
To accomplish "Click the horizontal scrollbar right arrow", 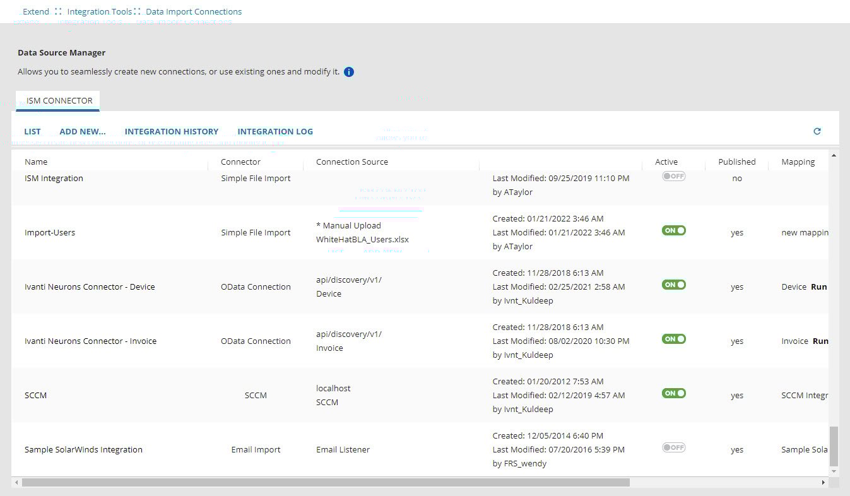I will point(823,482).
